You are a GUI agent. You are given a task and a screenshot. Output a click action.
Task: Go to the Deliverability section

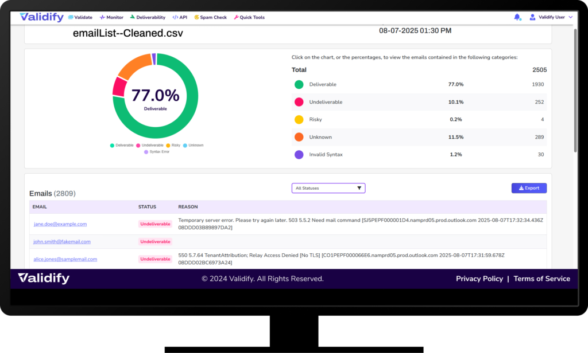pyautogui.click(x=148, y=17)
